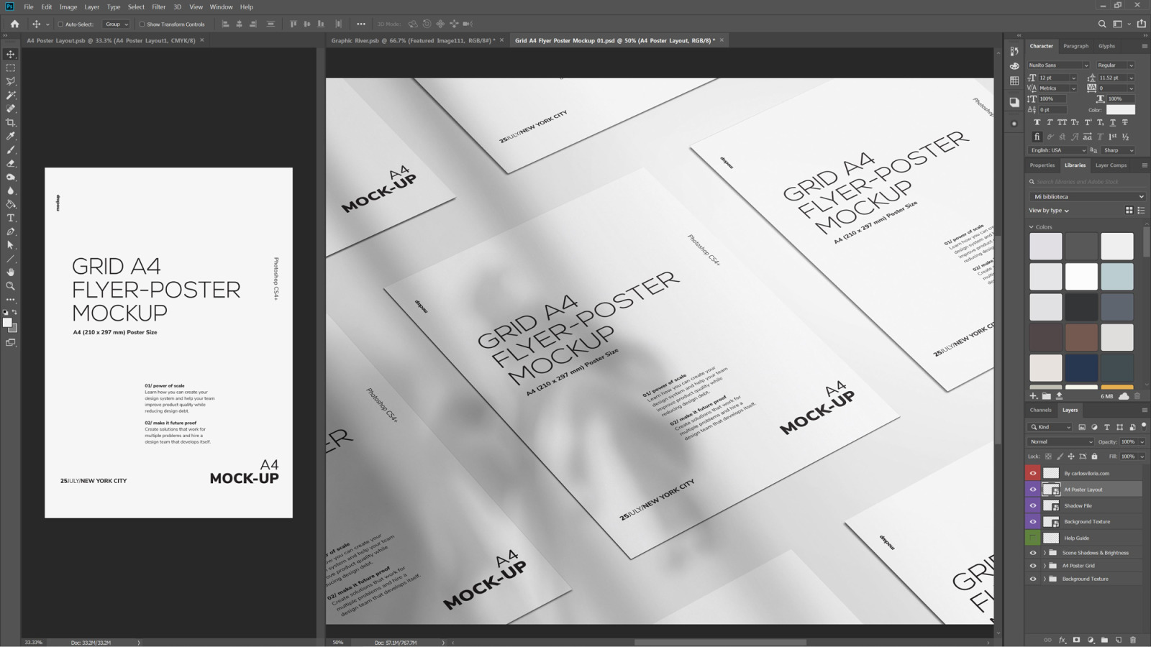Hide the By carlosviloria.com layer
Screen dimensions: 1151x647
(x=1033, y=473)
